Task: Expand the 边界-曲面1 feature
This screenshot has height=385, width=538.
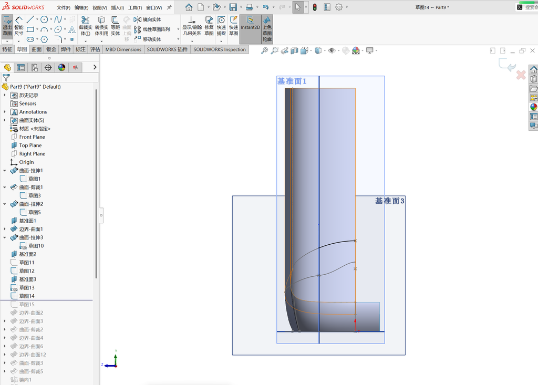Action: 4,229
